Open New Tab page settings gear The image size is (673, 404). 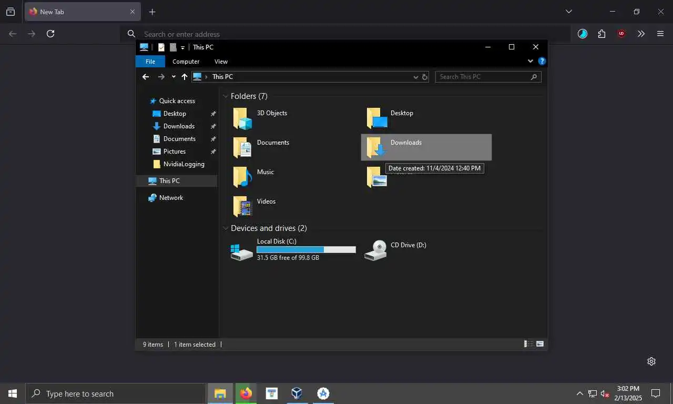(x=651, y=361)
